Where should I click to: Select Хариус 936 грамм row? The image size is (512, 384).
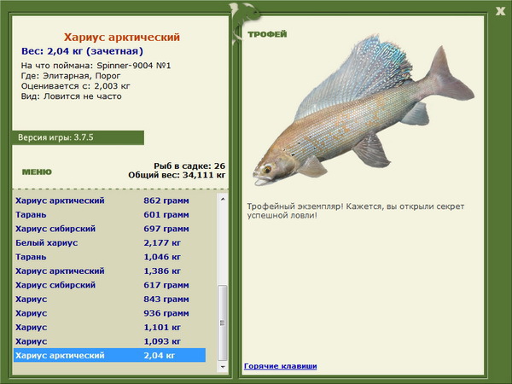tap(109, 313)
